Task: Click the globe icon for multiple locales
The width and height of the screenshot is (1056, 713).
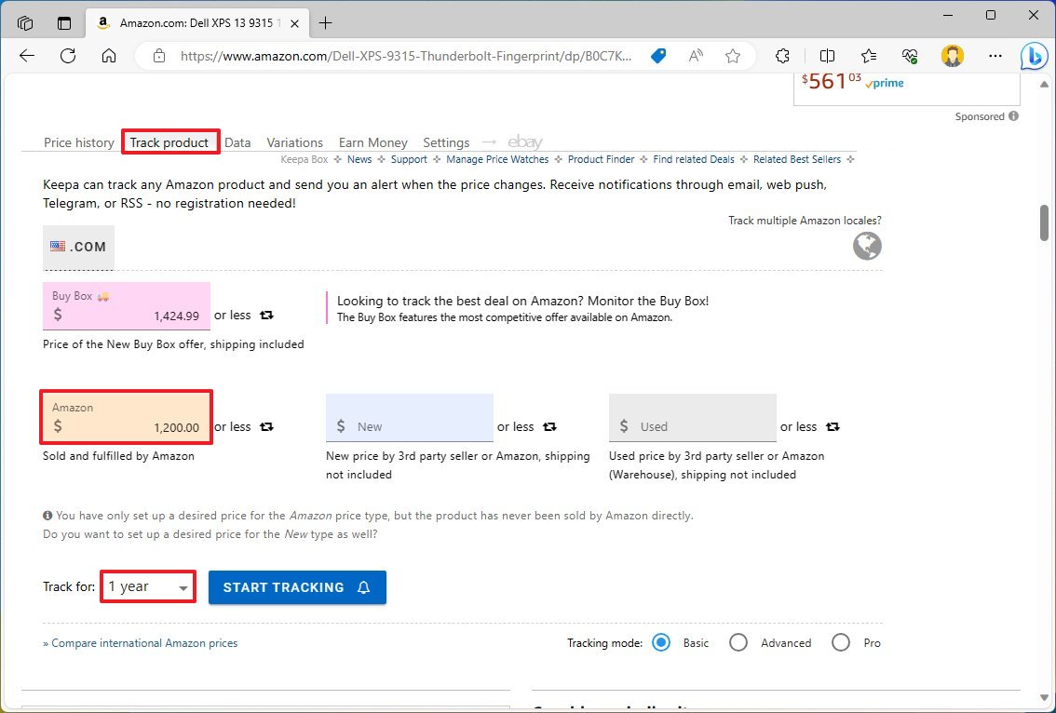Action: click(868, 246)
